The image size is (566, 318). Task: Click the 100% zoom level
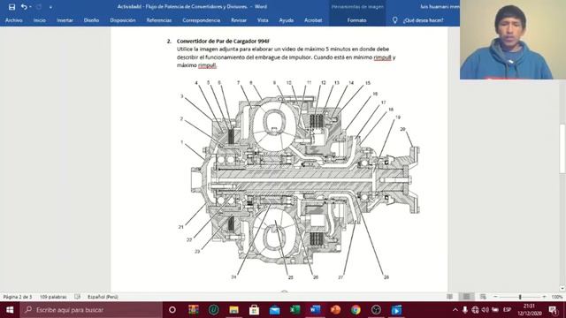557,297
